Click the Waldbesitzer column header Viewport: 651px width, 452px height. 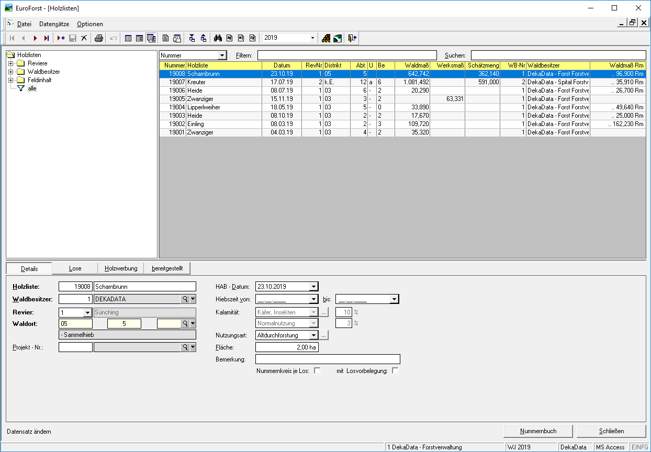[558, 65]
